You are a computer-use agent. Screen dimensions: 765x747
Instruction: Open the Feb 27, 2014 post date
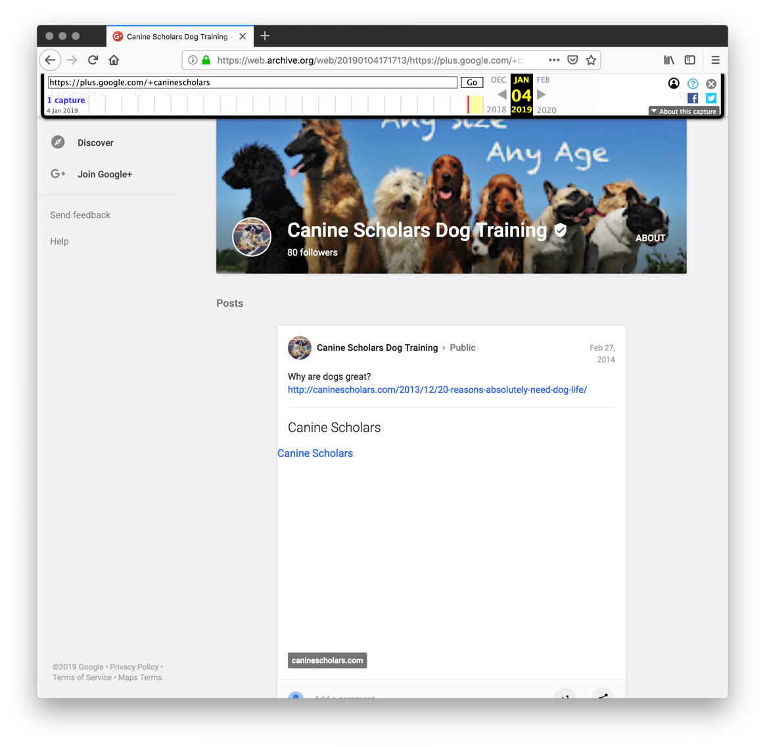point(603,353)
